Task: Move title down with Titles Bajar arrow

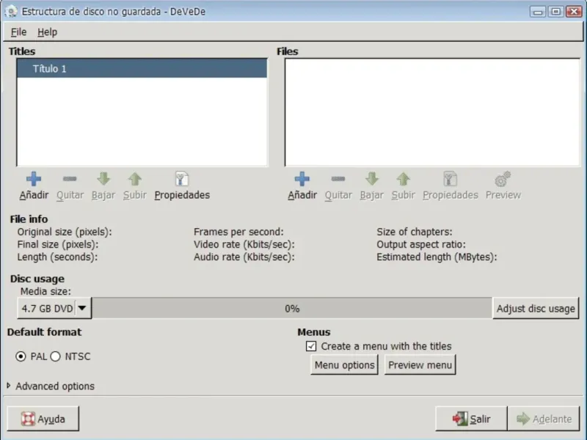Action: [x=103, y=186]
